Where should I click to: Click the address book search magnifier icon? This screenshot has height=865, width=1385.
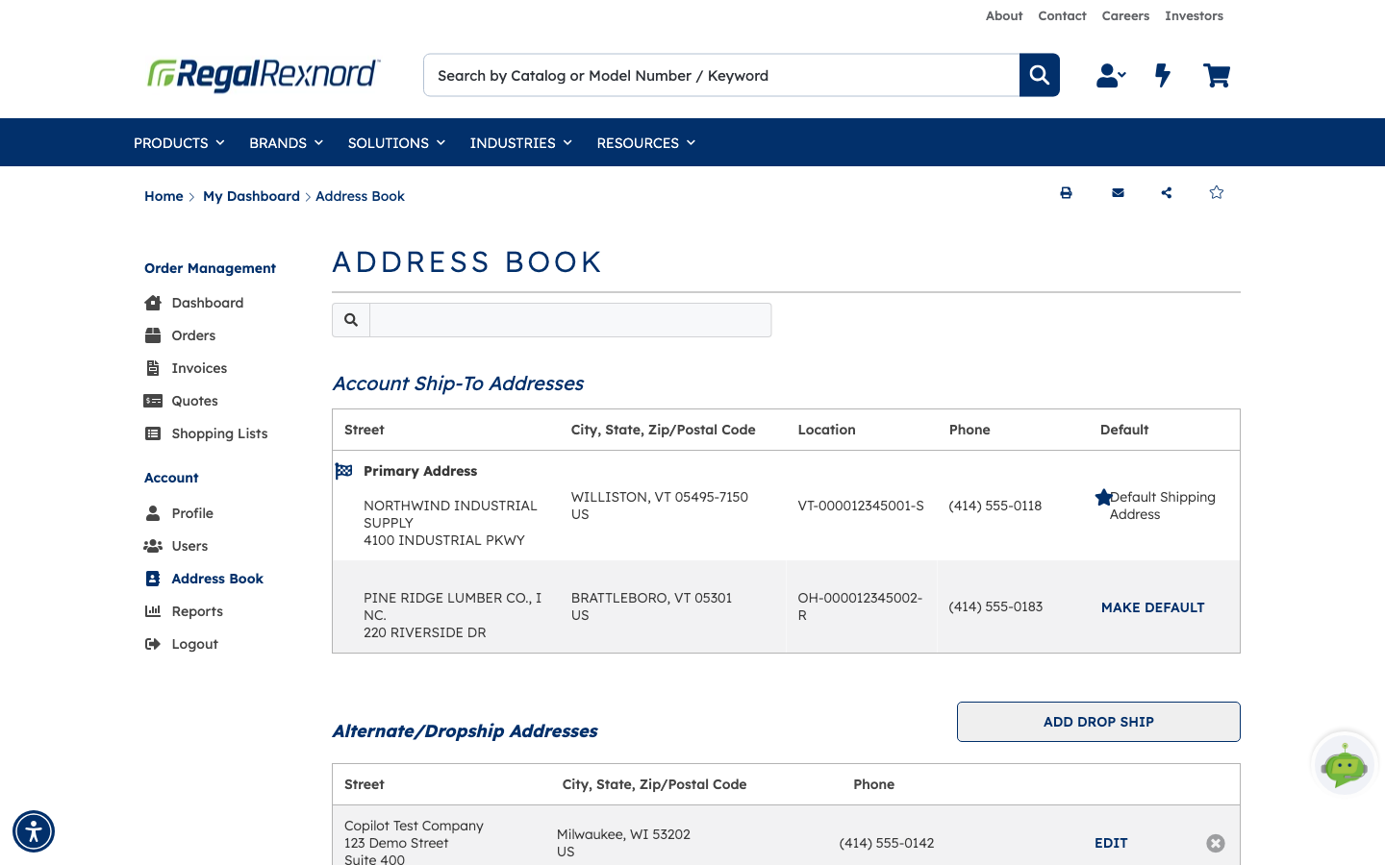351,320
